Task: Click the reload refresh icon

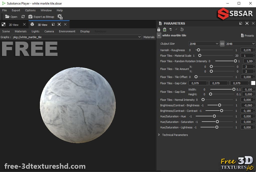Action: [23, 17]
